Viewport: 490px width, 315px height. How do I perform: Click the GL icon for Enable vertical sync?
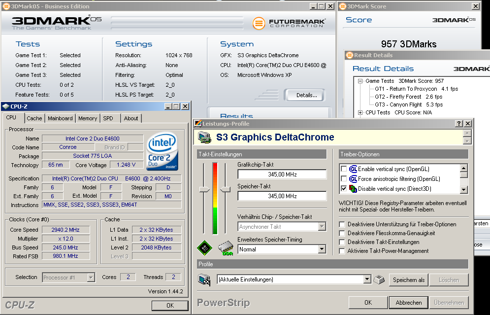[353, 169]
